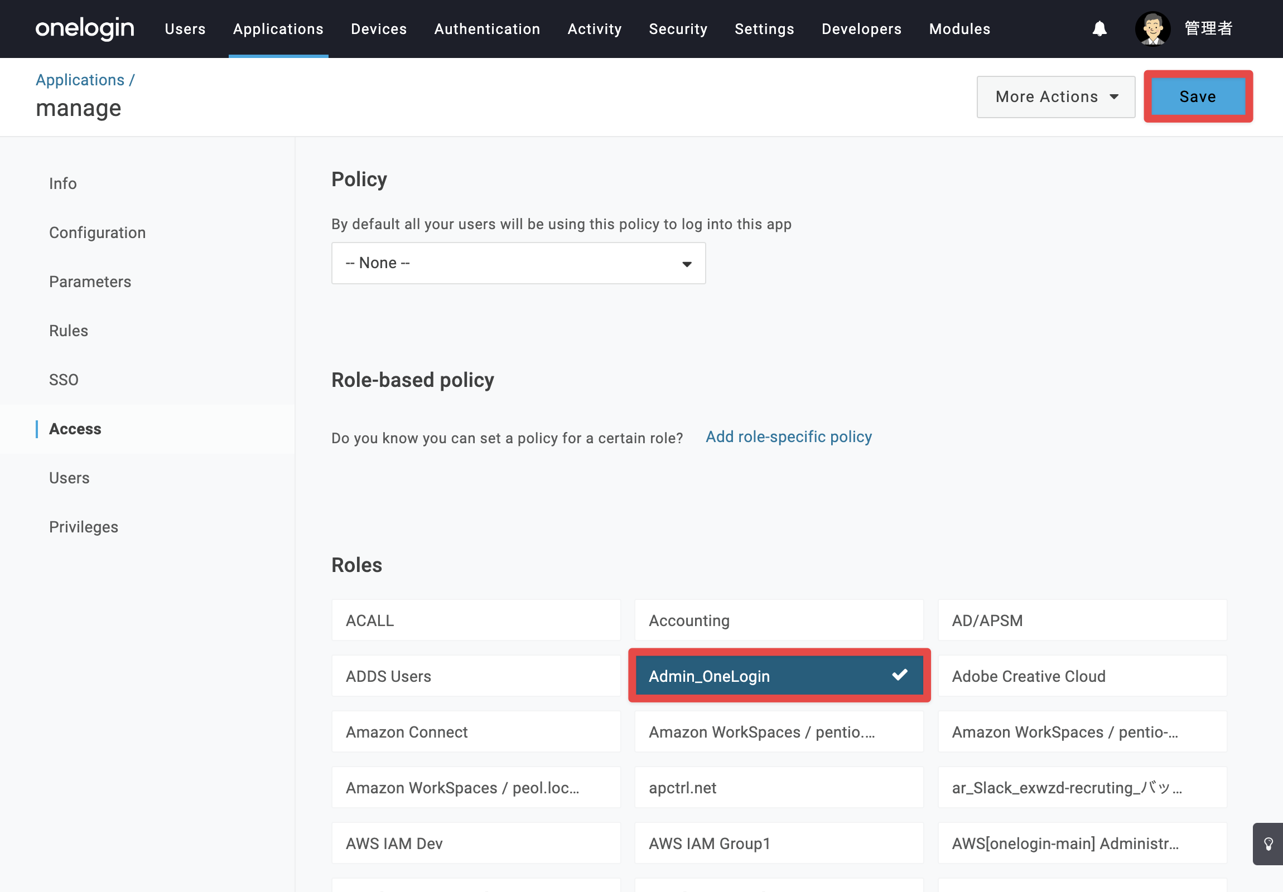The height and width of the screenshot is (892, 1283).
Task: Toggle the Amazon Connect role
Action: 476,731
